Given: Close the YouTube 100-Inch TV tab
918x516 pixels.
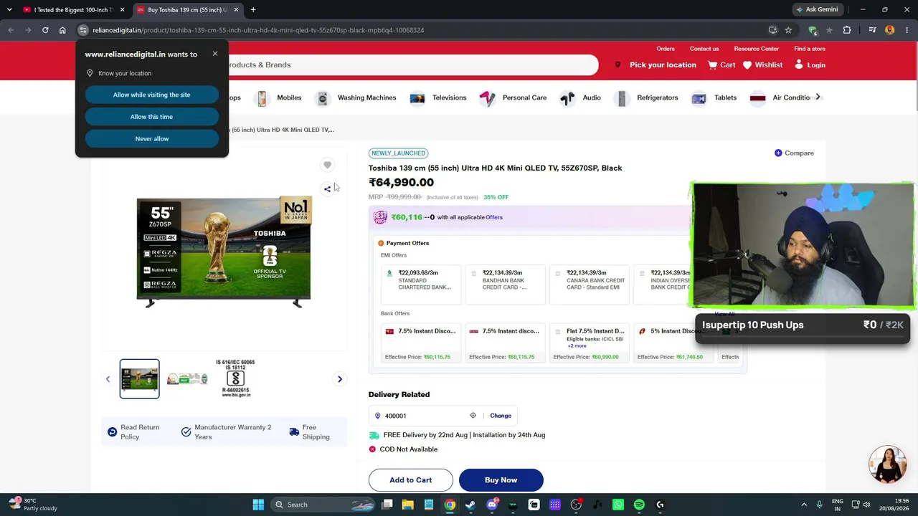Looking at the screenshot, I should (123, 10).
